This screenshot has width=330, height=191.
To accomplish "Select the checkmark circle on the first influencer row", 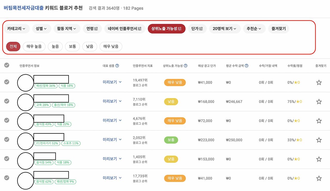I will tap(7, 82).
